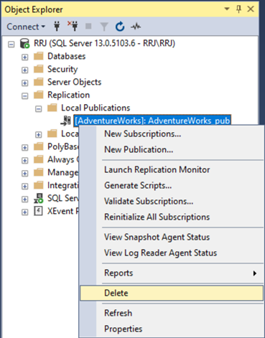
Task: Click the Databases folder icon
Action: pyautogui.click(x=39, y=56)
